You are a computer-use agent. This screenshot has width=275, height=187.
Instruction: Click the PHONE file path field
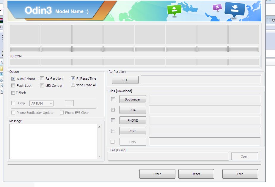[x=205, y=120]
